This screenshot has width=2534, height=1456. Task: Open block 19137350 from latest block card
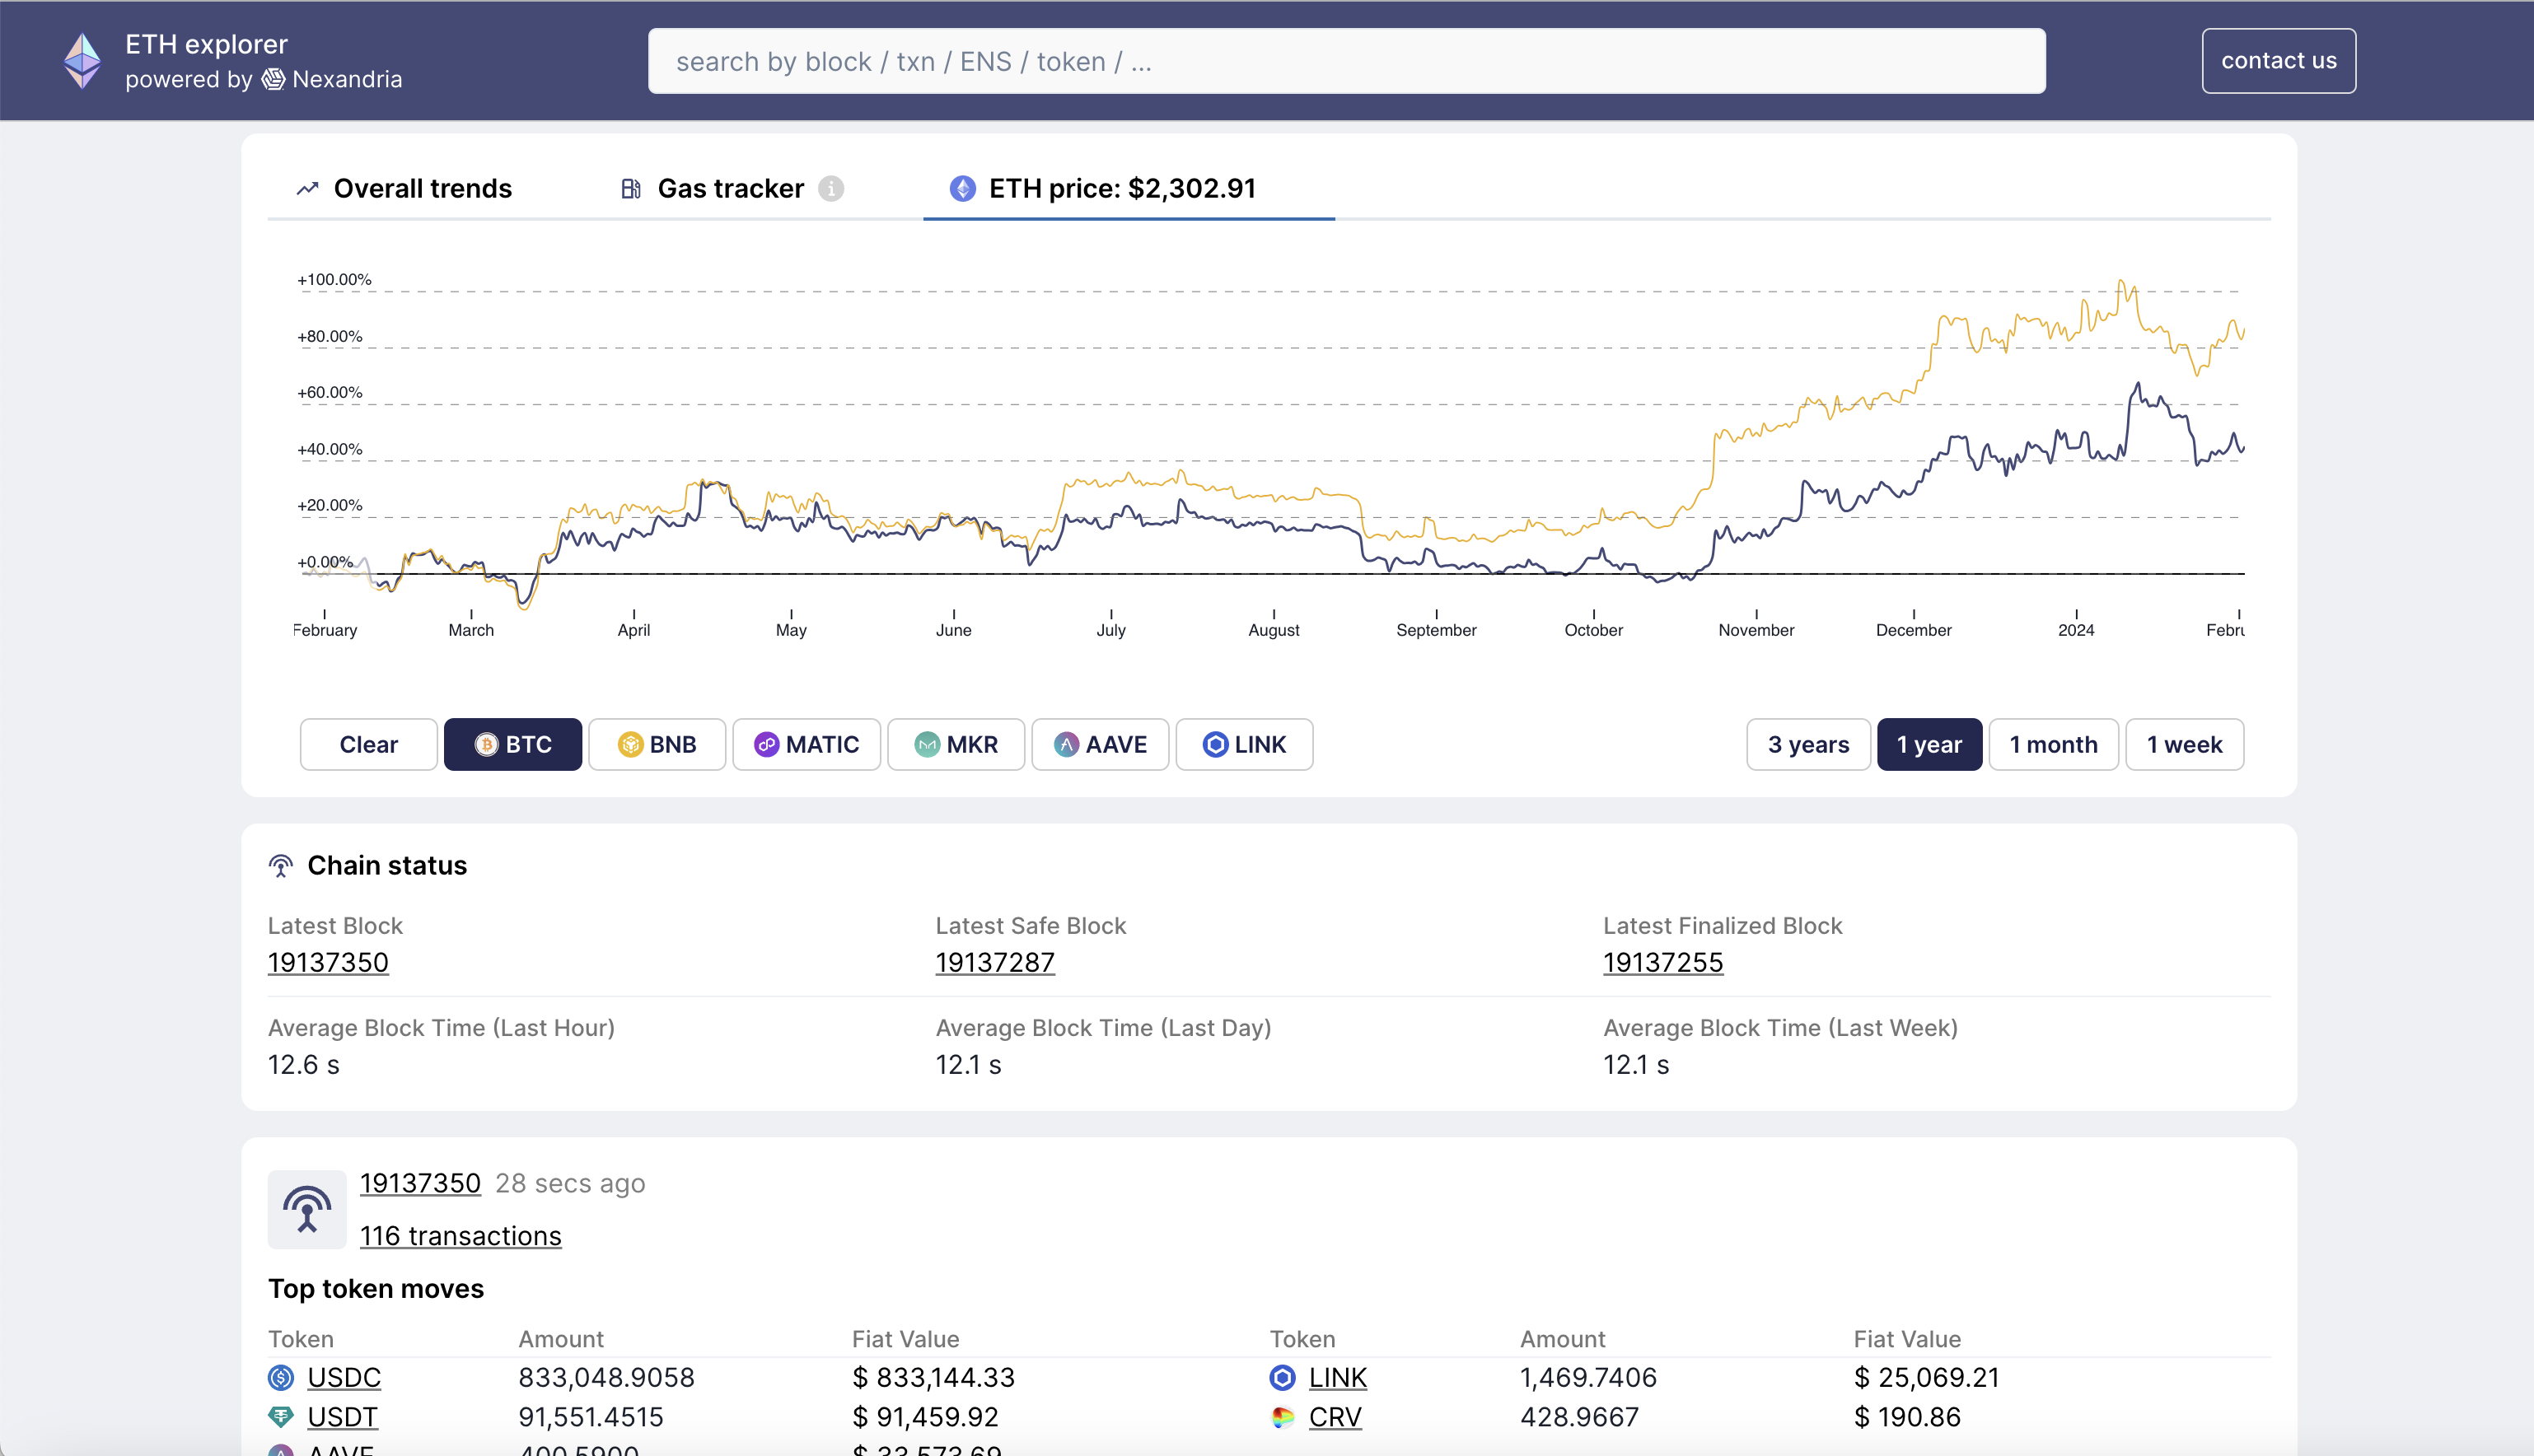click(420, 1183)
